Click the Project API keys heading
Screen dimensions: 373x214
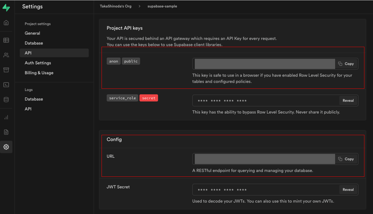click(125, 28)
